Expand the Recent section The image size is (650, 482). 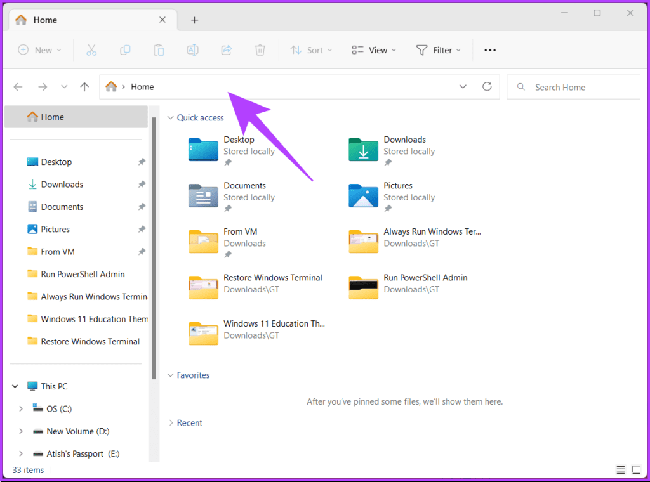pos(170,423)
